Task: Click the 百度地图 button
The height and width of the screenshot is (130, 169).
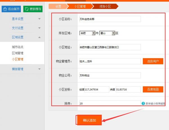Action: click(x=153, y=89)
